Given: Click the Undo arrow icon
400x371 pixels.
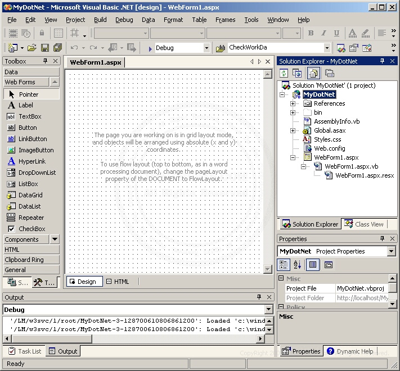Looking at the screenshot, I should point(74,48).
